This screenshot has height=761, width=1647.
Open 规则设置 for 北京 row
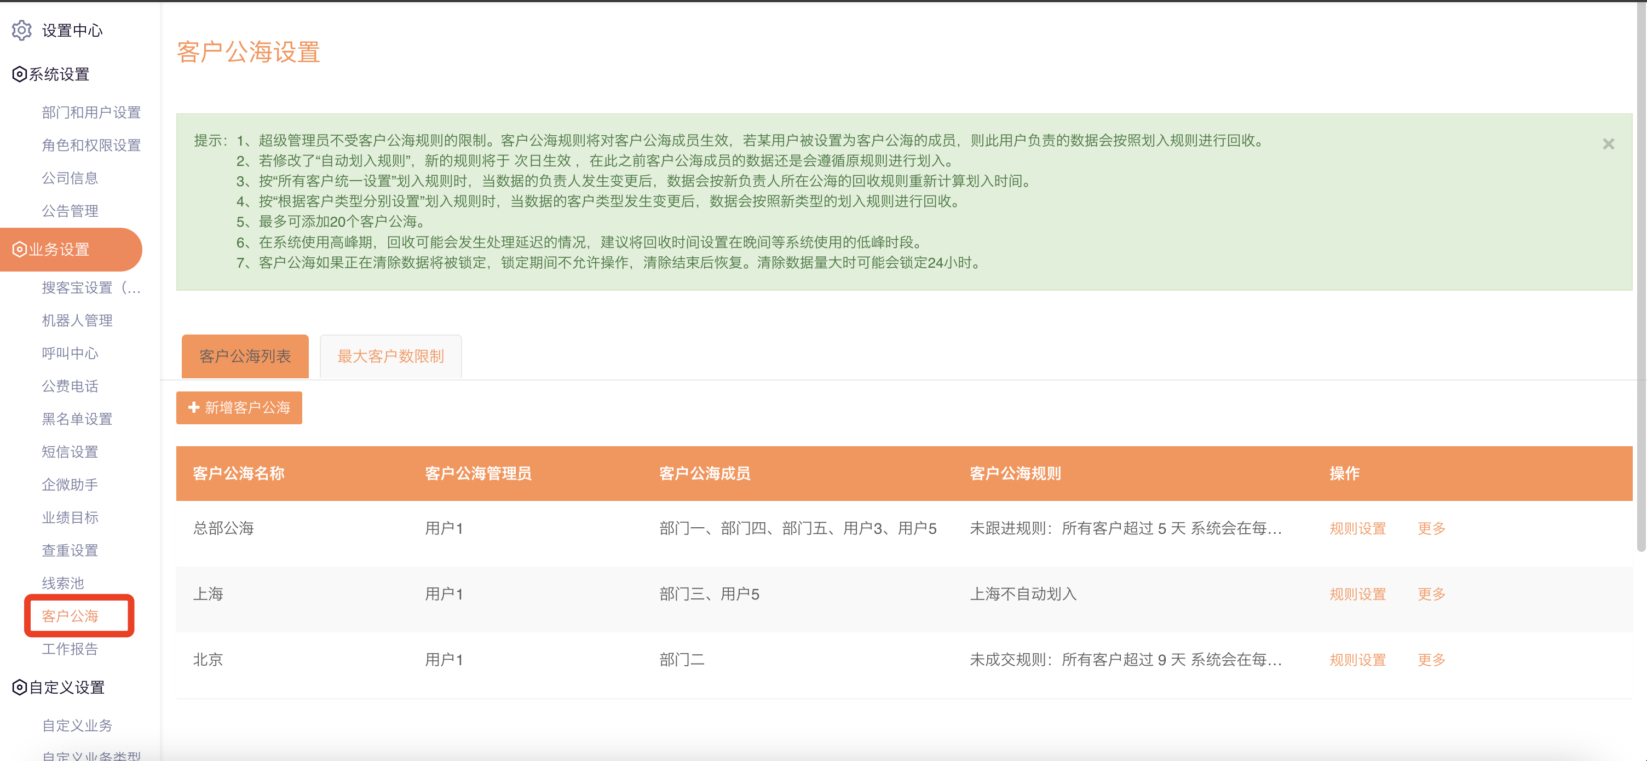click(x=1357, y=660)
